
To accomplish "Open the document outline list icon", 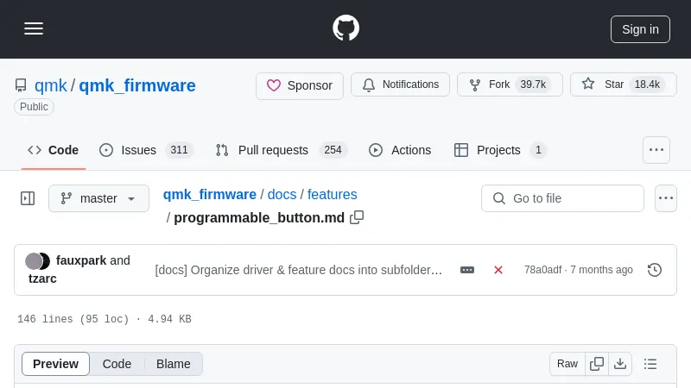I will [650, 364].
